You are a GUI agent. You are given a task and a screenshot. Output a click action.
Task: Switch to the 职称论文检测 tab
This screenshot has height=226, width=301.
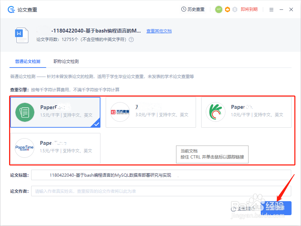pyautogui.click(x=66, y=61)
